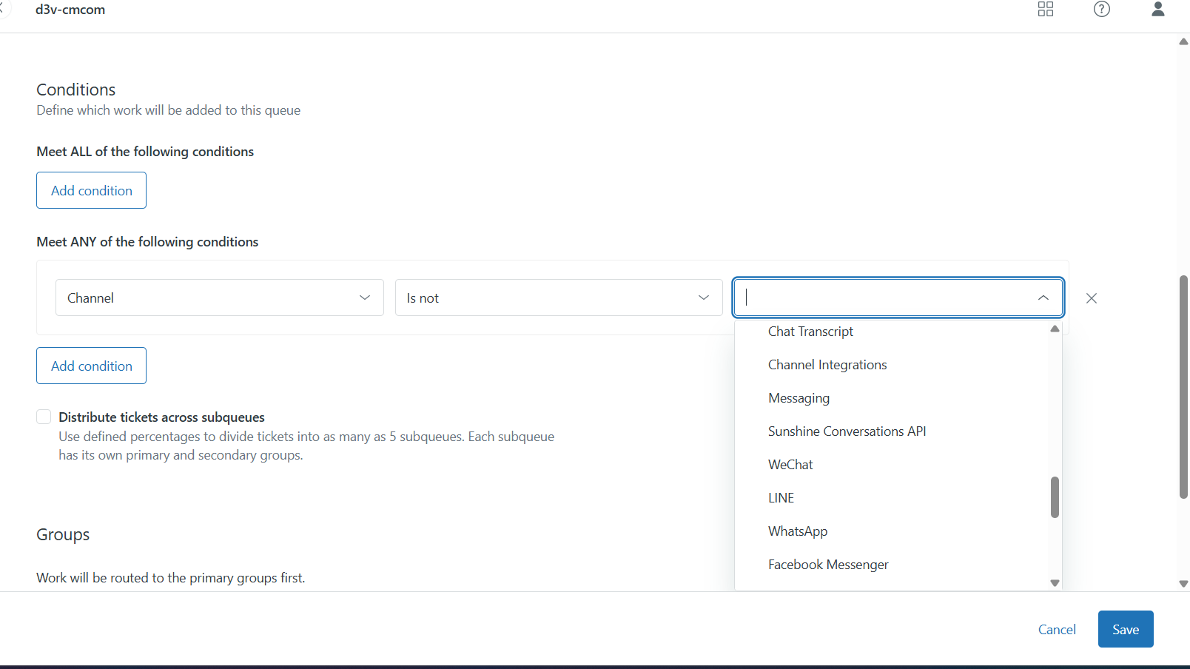
Task: Click the dropdown list scrollbar thumb
Action: click(1055, 497)
